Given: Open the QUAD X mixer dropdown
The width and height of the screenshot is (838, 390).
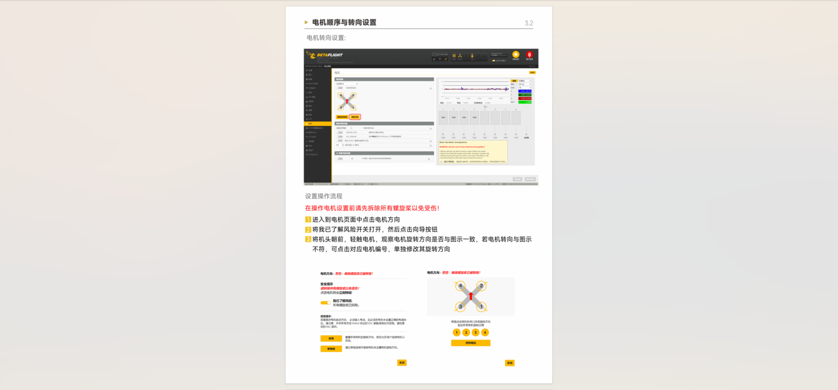Looking at the screenshot, I should [x=347, y=84].
